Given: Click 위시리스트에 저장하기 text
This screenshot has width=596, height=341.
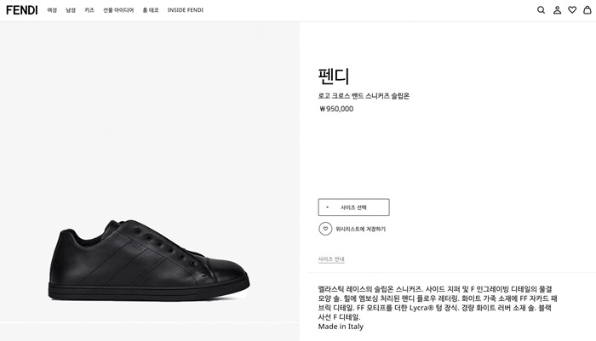Looking at the screenshot, I should [360, 229].
